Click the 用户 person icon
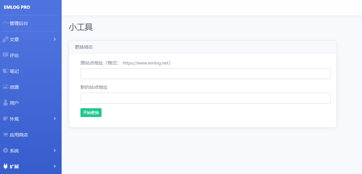Screen dimensions: 362x174 pos(5,103)
